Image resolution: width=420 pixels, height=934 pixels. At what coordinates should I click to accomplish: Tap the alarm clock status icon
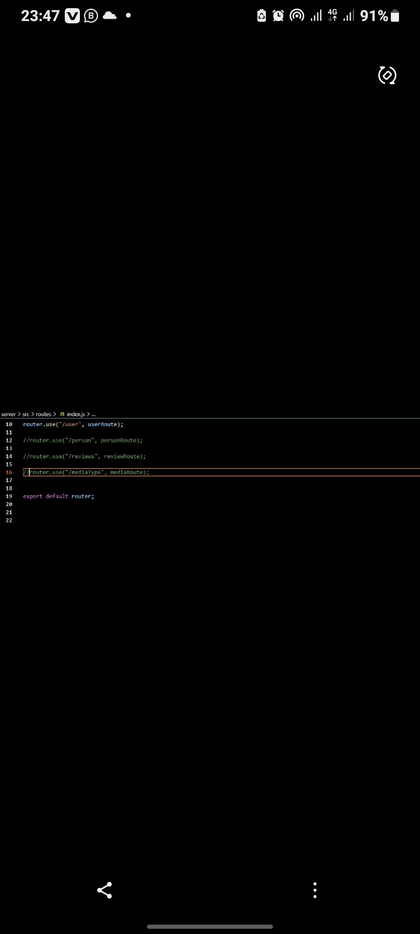click(x=278, y=16)
